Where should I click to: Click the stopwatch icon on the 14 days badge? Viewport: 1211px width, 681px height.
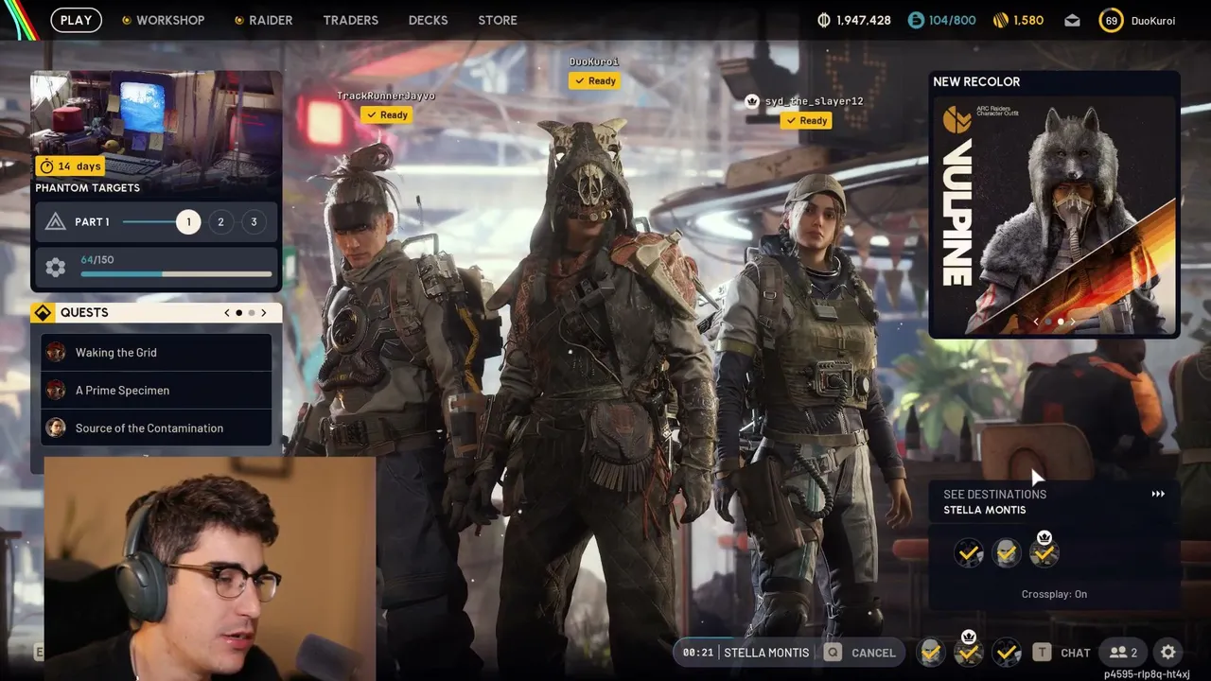(46, 166)
